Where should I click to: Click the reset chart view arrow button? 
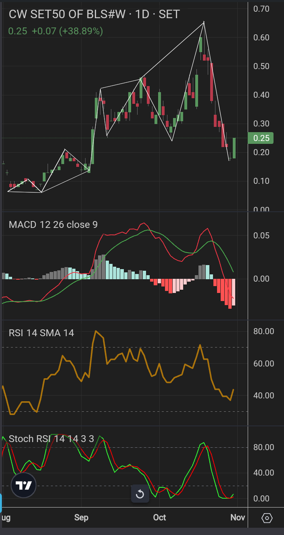pyautogui.click(x=140, y=494)
